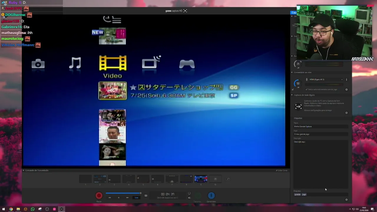Image resolution: width=377 pixels, height=212 pixels.
Task: Adjust the audio volume dial showing 71
Action: [298, 64]
